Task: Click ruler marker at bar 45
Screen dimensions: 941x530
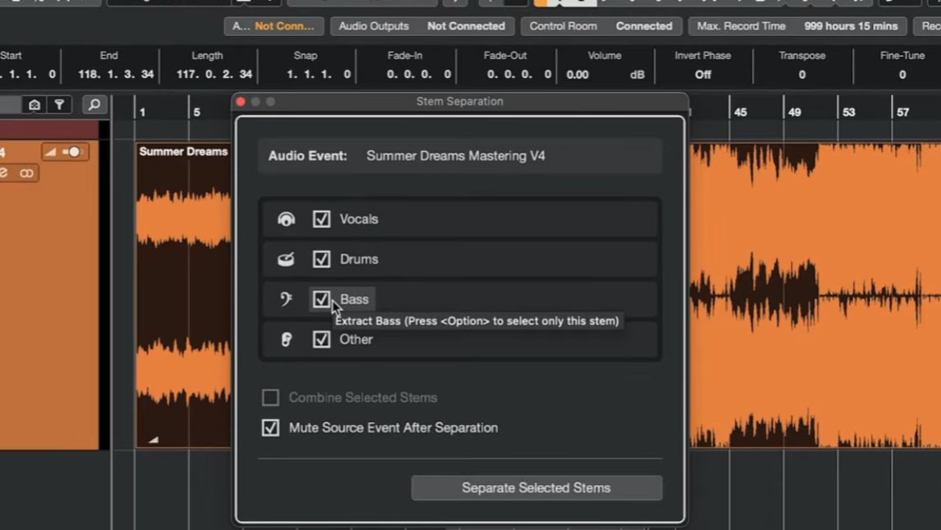Action: coord(740,113)
